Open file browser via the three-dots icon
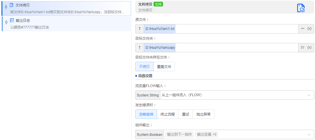 [x=303, y=29]
